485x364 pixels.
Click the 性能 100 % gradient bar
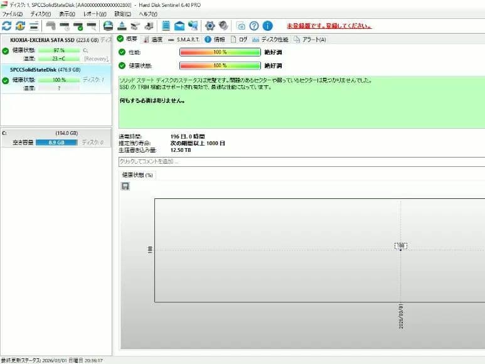220,52
